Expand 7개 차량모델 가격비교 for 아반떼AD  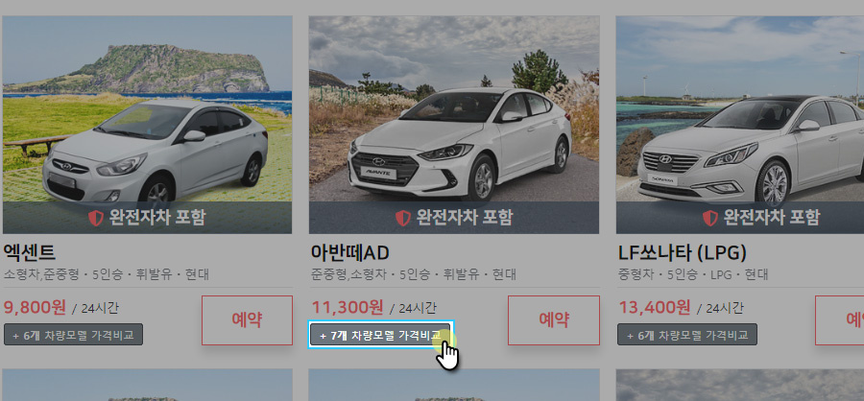coord(380,335)
